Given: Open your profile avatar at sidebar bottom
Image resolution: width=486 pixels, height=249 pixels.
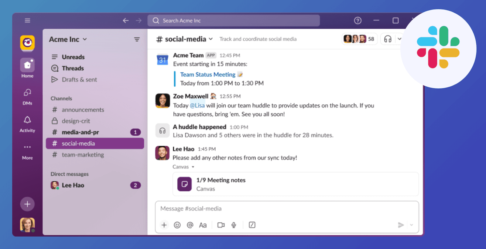Looking at the screenshot, I should [27, 225].
